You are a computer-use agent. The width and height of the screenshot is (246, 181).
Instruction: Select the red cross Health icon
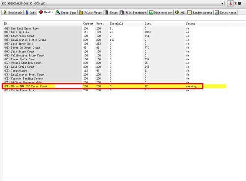point(41,12)
